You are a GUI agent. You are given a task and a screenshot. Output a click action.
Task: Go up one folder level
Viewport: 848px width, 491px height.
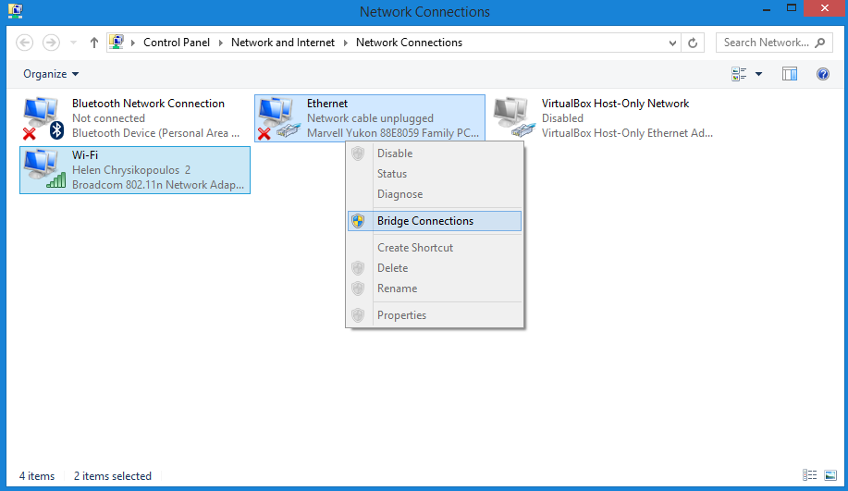click(x=94, y=43)
